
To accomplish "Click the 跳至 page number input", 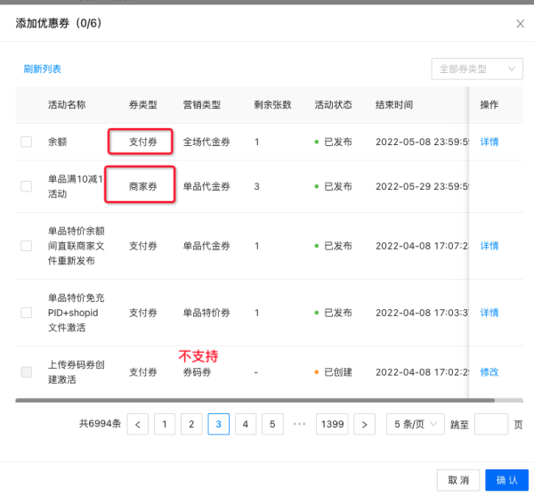I will click(x=491, y=424).
